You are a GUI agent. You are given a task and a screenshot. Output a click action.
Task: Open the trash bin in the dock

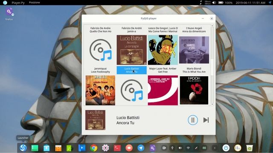249,148
